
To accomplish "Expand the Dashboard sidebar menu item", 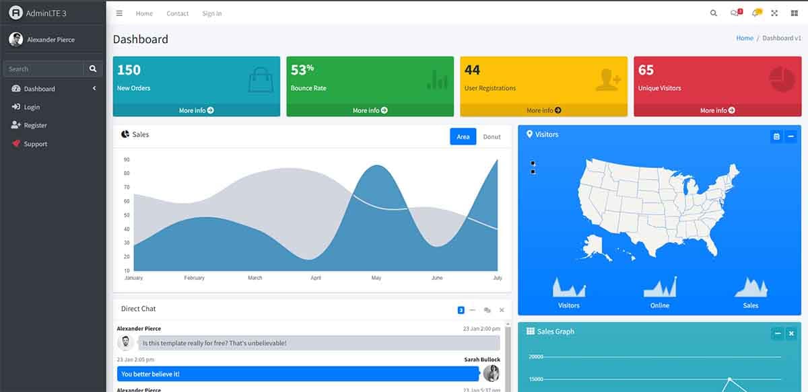I will [x=53, y=89].
